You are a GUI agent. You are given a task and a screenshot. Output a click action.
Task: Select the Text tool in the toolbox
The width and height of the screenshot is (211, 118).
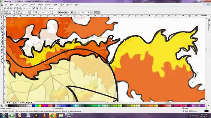pos(2,46)
